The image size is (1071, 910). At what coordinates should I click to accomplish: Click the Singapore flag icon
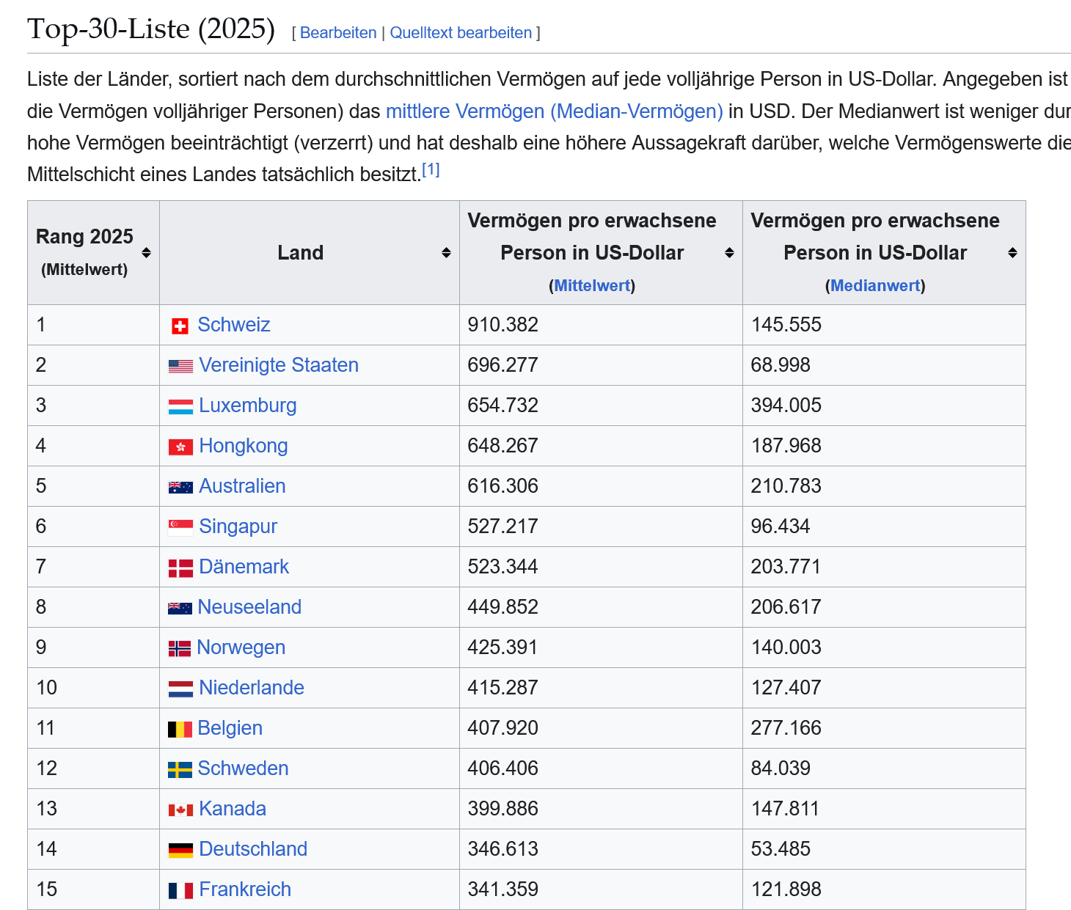[x=180, y=527]
